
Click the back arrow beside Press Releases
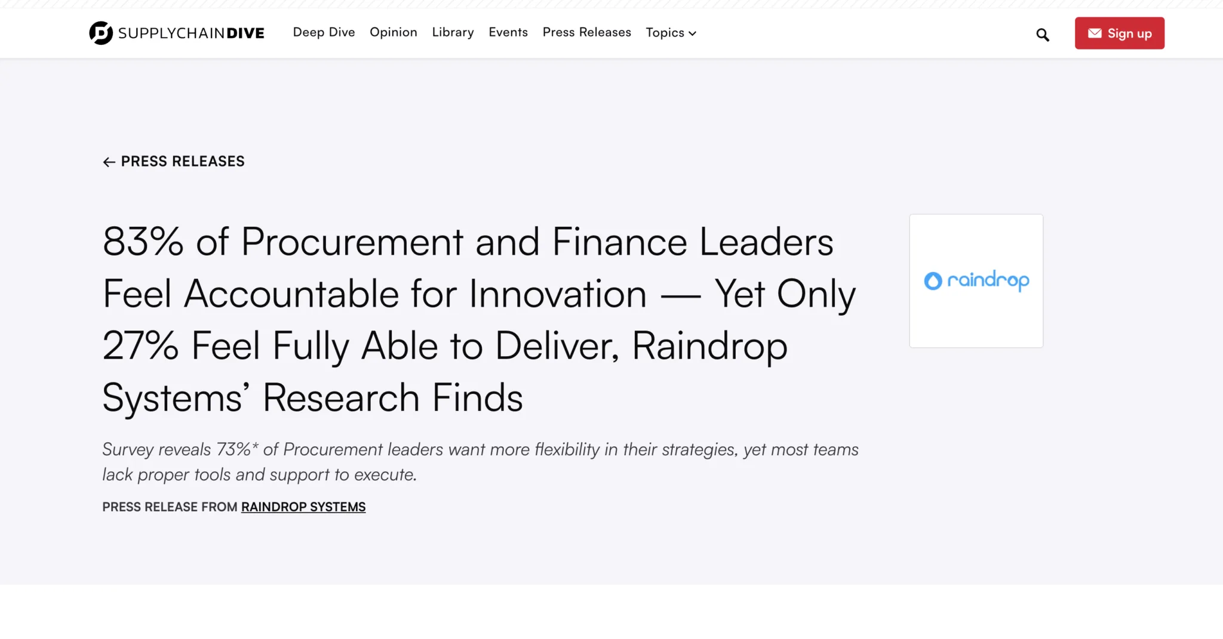[x=109, y=162]
